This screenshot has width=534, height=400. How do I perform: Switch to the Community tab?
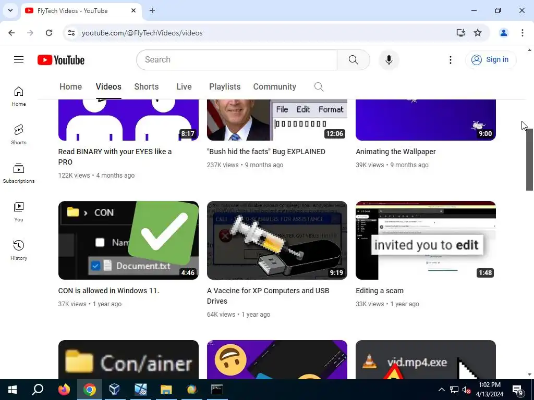274,87
